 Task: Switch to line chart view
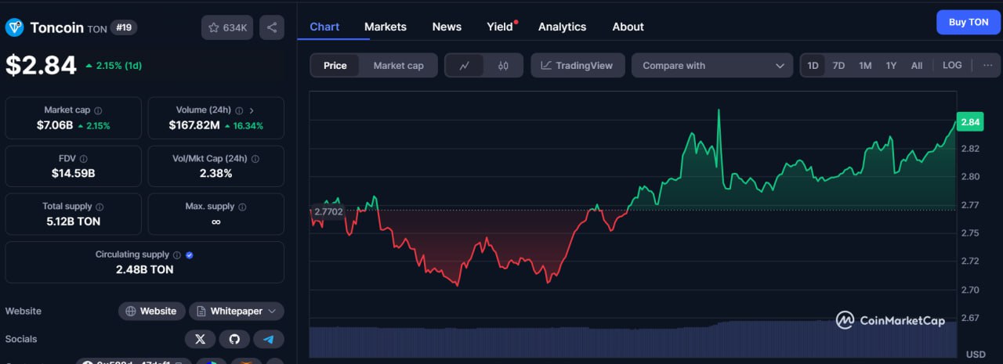(465, 66)
